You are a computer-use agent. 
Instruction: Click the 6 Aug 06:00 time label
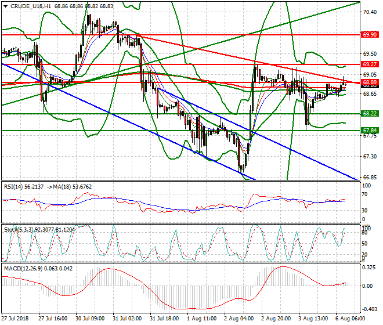(x=351, y=319)
